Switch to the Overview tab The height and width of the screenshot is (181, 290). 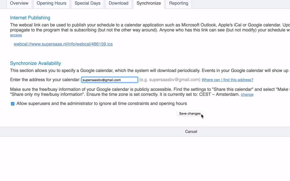[x=19, y=3]
